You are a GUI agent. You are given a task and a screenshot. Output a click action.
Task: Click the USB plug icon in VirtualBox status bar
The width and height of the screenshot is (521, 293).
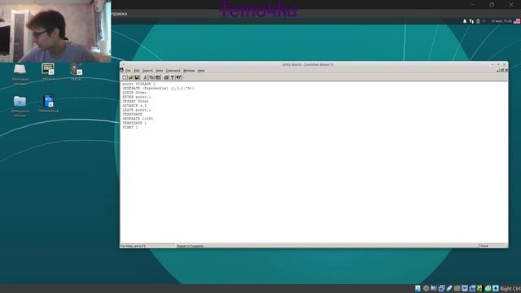coord(449,288)
